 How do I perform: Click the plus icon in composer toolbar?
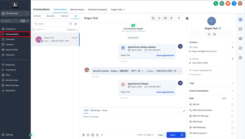pos(102,135)
